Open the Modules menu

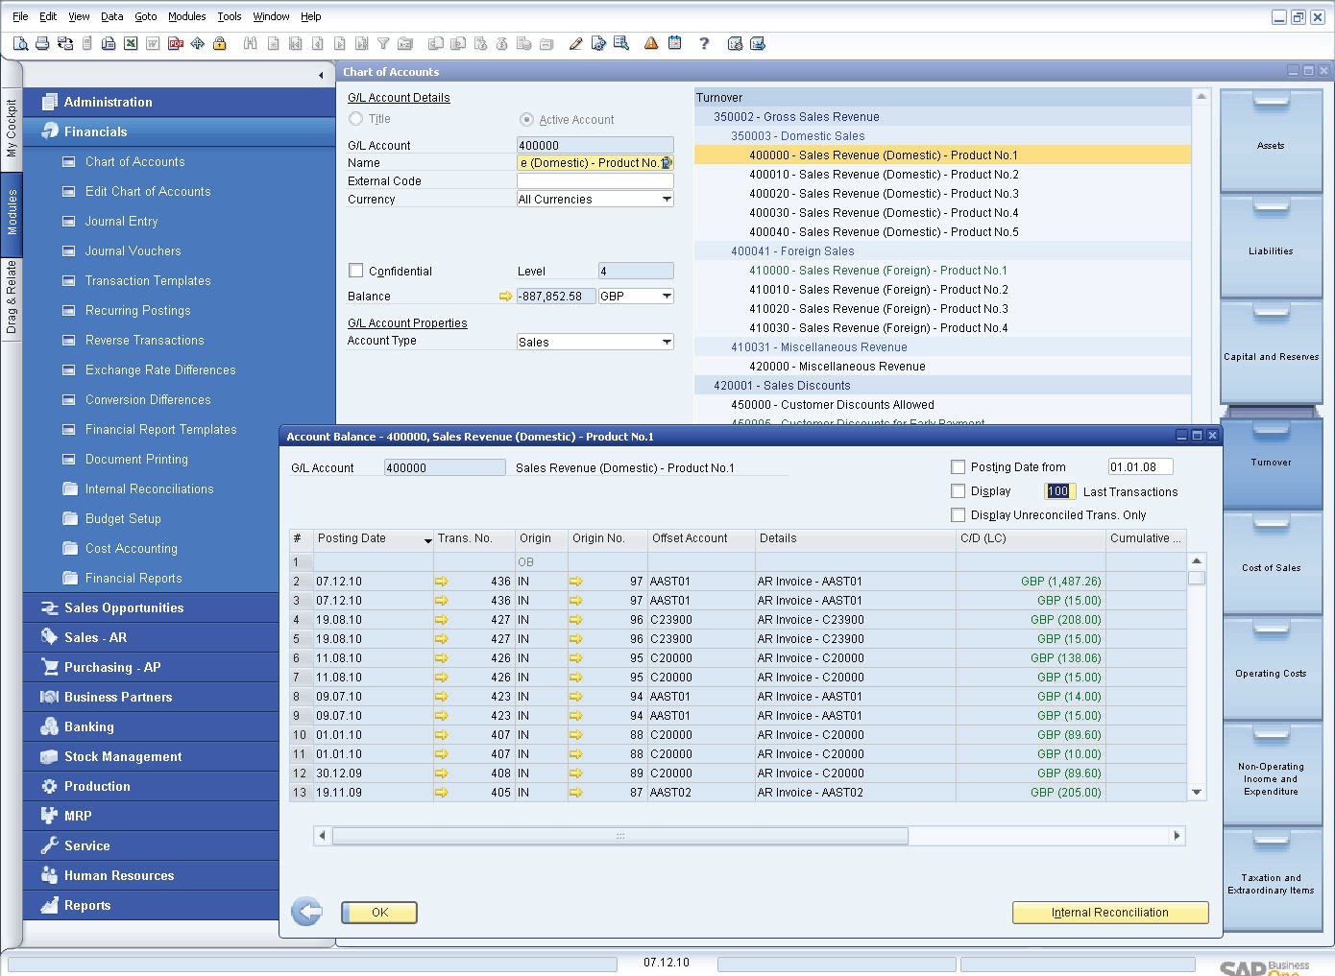click(186, 16)
